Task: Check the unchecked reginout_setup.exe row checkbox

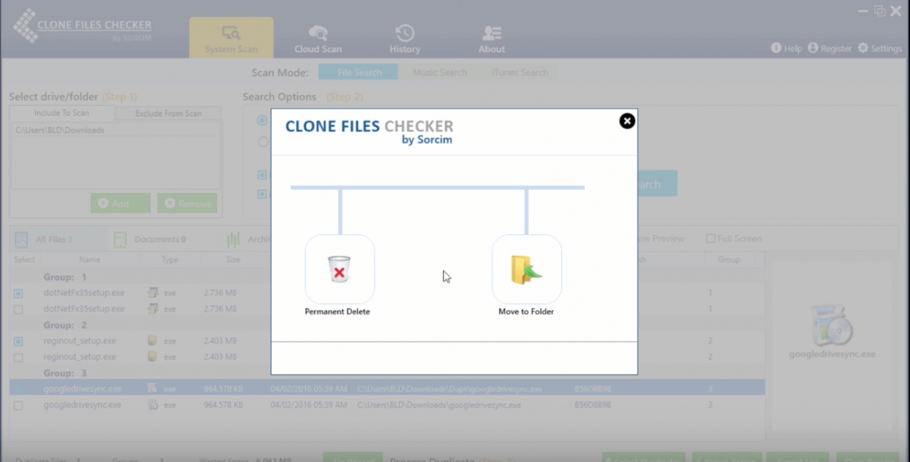Action: pos(18,357)
